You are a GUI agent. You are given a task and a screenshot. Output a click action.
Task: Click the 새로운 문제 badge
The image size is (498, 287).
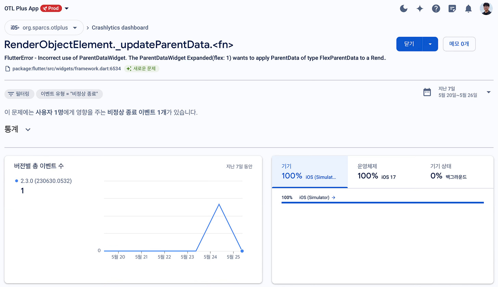coord(142,69)
